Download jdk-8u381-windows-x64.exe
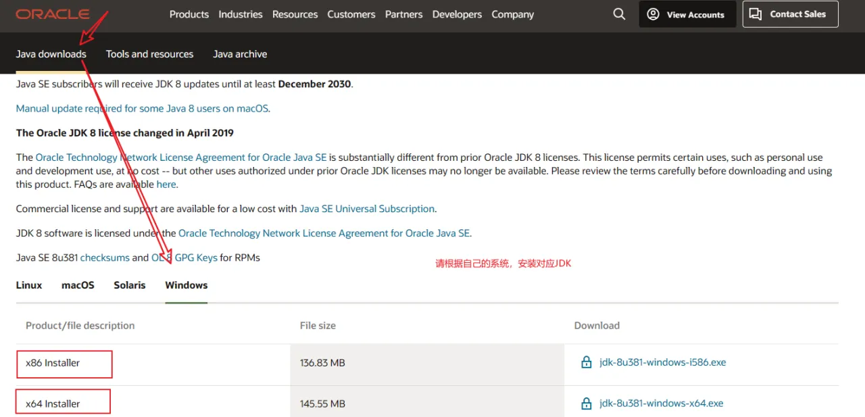The image size is (865, 417). coord(661,403)
